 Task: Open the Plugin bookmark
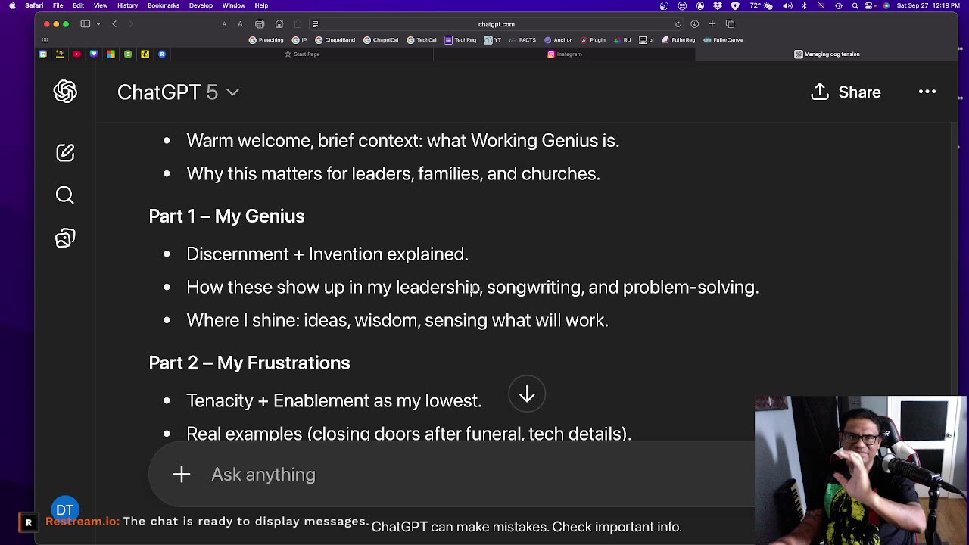tap(592, 40)
